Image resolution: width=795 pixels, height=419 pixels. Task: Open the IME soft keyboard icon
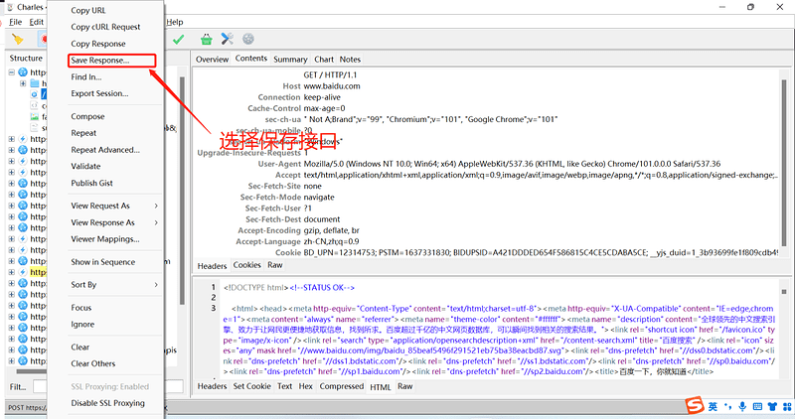click(757, 406)
